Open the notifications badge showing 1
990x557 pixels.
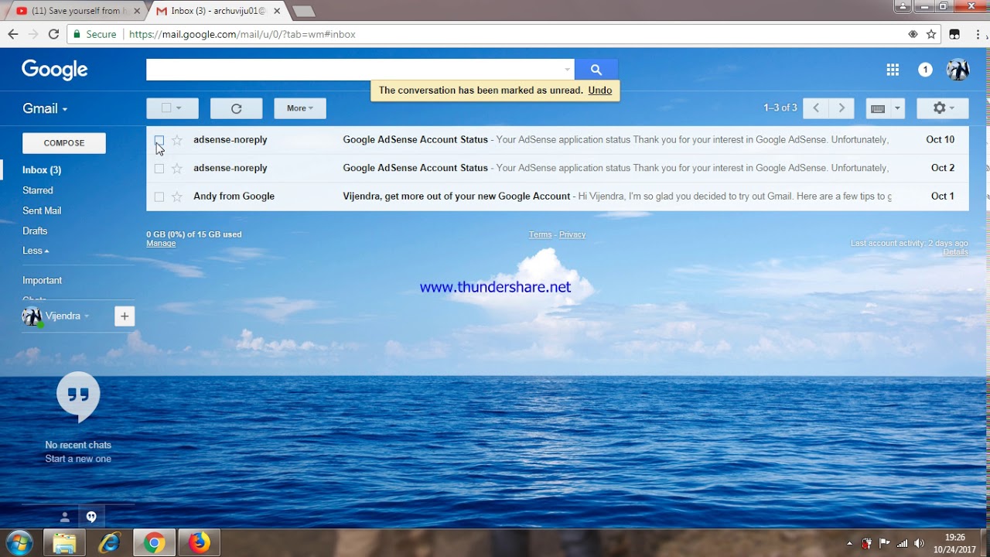pos(925,70)
